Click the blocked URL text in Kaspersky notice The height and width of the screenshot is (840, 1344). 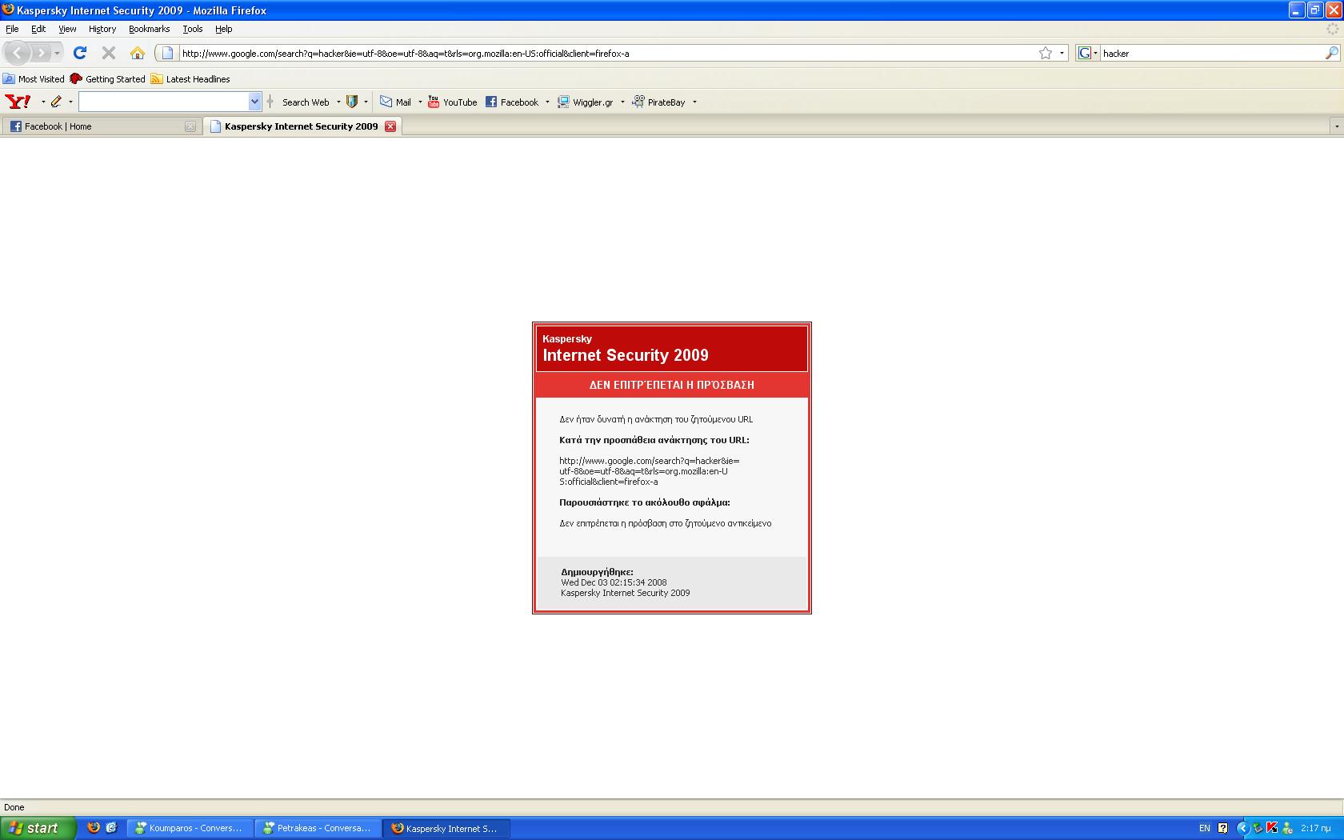pyautogui.click(x=649, y=471)
